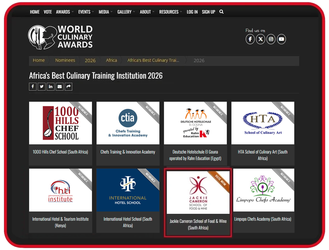329x250 pixels.
Task: Click Log In in the navigation bar
Action: pos(192,12)
